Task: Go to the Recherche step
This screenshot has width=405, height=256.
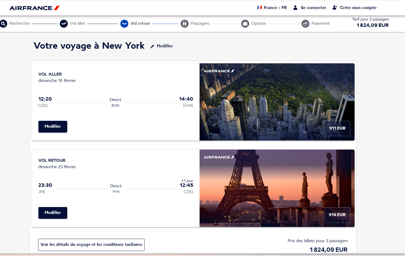Action: tap(19, 23)
